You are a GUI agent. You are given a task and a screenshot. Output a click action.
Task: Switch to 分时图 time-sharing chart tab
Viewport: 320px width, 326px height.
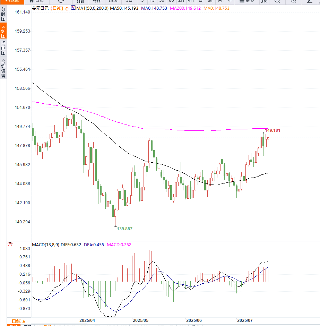[3, 14]
